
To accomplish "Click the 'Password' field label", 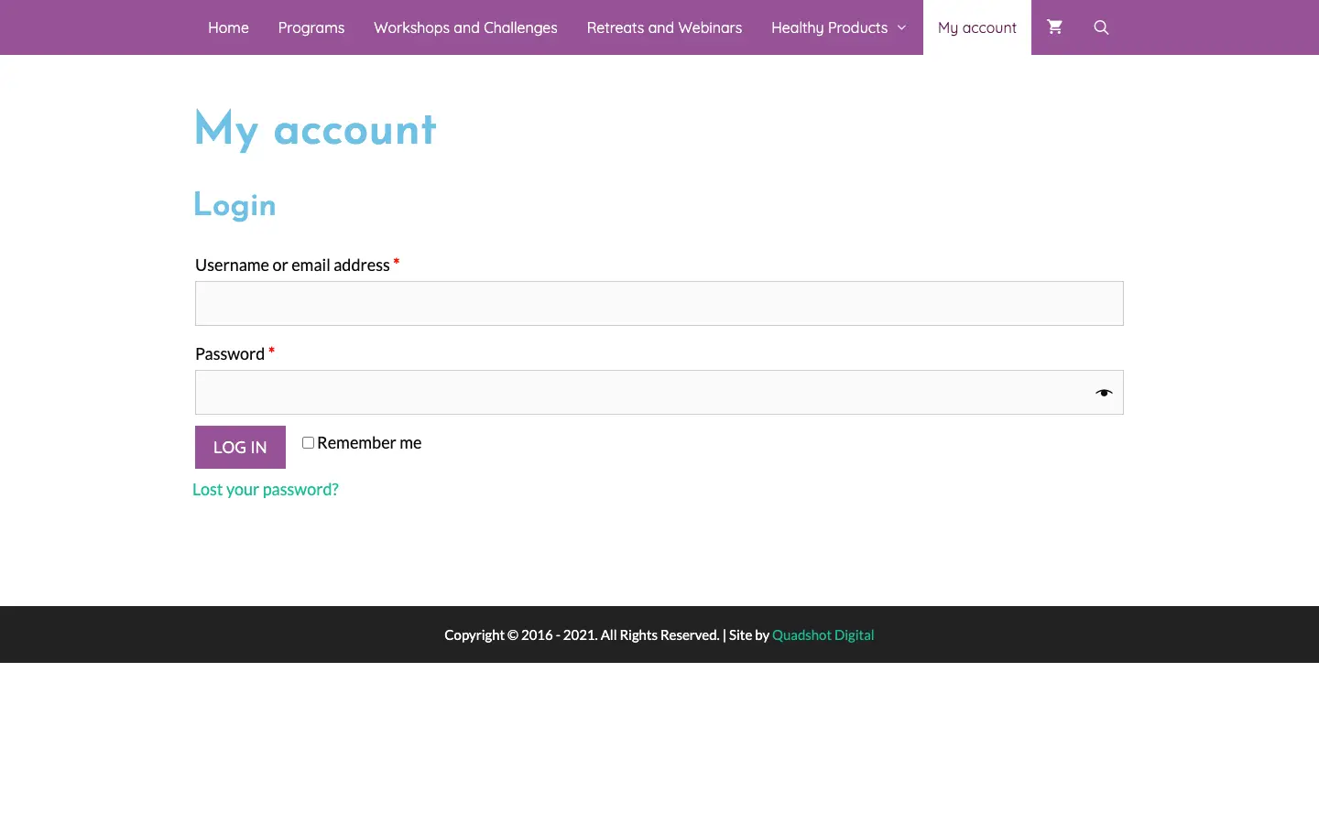I will tap(230, 354).
